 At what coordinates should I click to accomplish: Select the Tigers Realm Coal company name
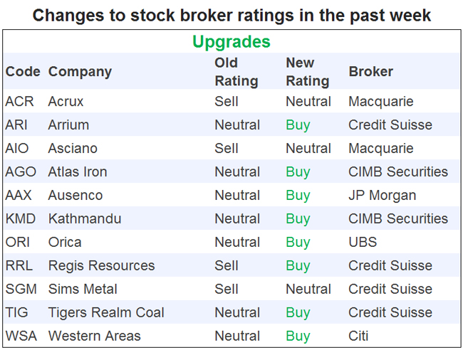[x=106, y=313]
